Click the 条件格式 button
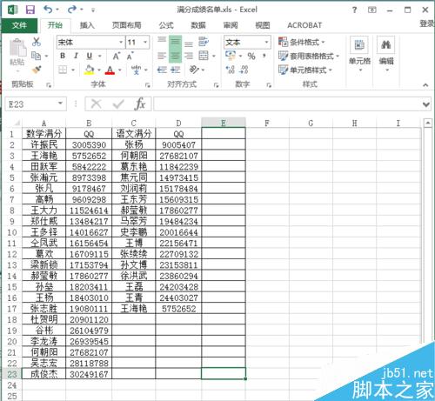The width and height of the screenshot is (435, 401). 302,43
